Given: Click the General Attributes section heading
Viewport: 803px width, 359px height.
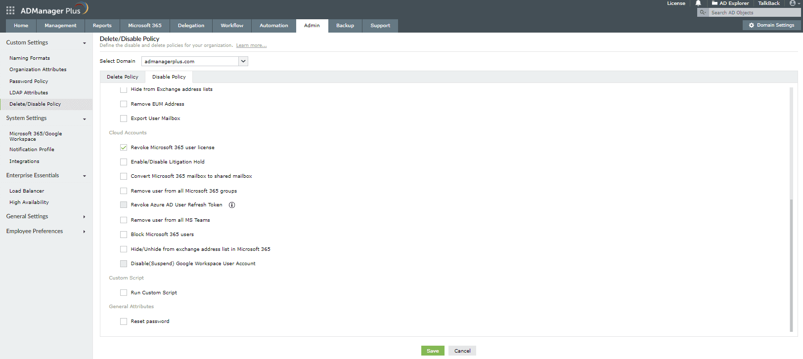Looking at the screenshot, I should (132, 307).
